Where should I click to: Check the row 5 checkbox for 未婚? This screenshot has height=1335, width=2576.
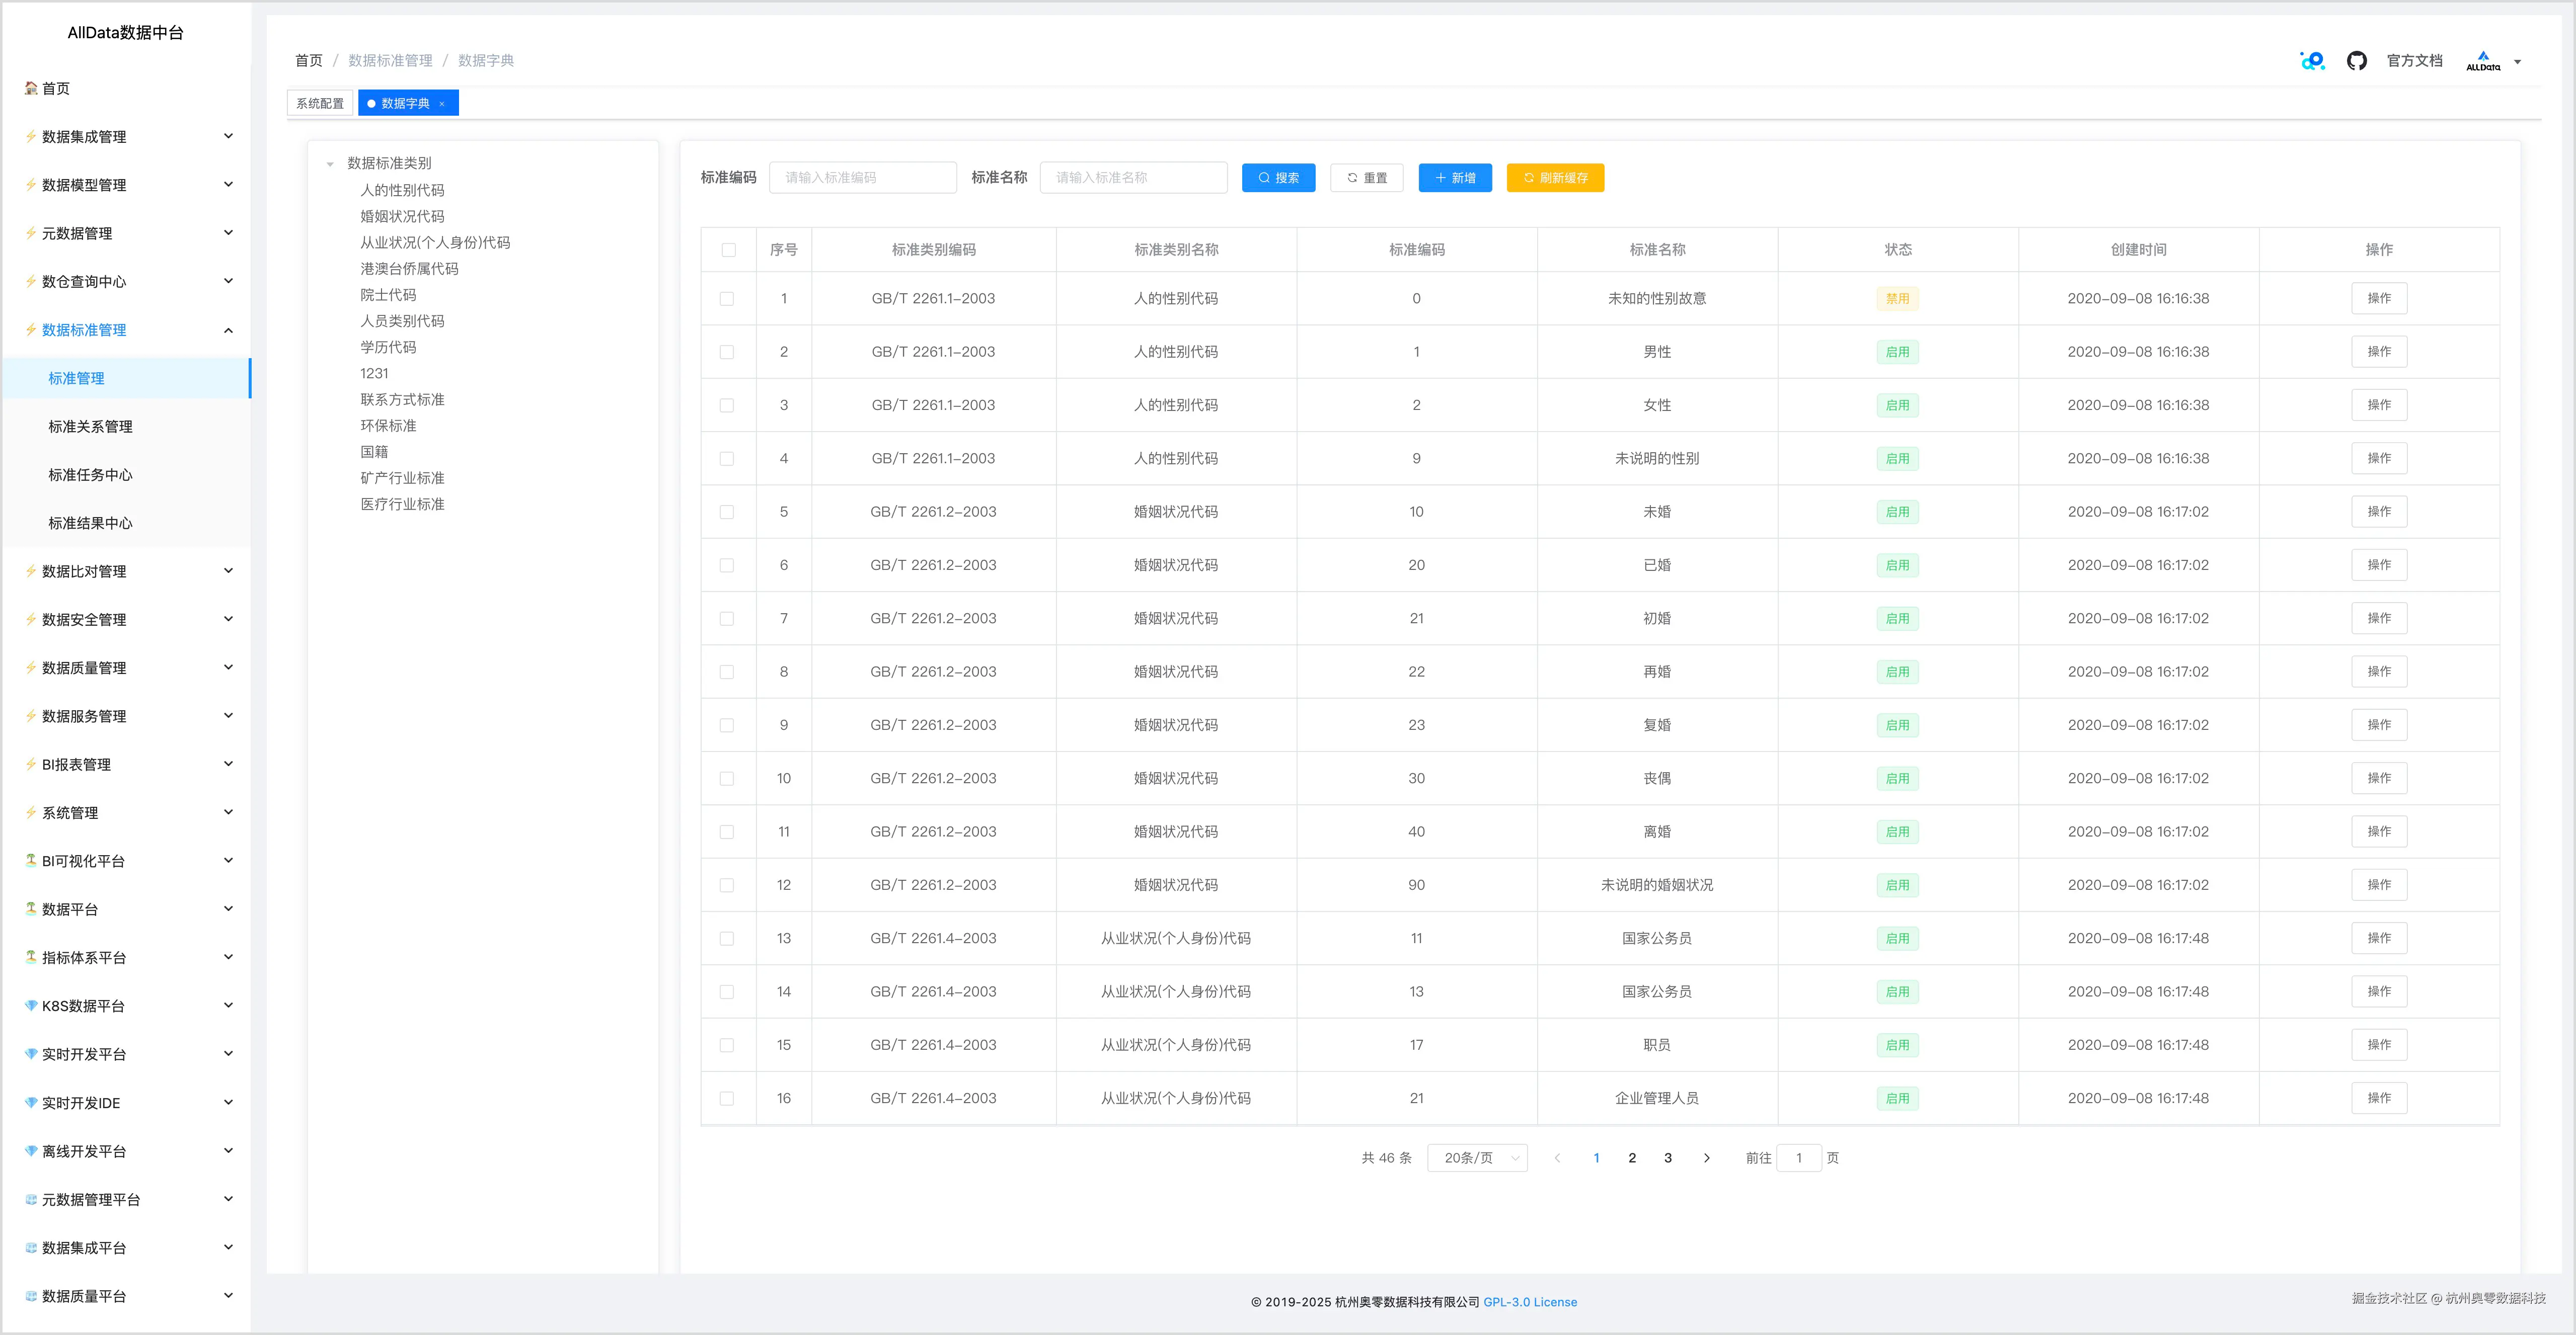pos(727,512)
